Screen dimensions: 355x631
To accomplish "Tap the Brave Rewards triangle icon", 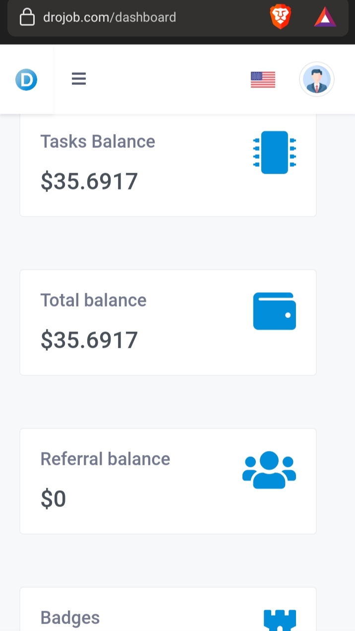I will (x=325, y=18).
